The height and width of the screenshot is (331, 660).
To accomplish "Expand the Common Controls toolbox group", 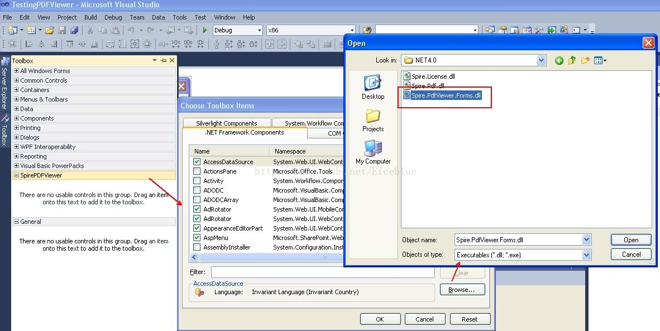I will point(16,80).
